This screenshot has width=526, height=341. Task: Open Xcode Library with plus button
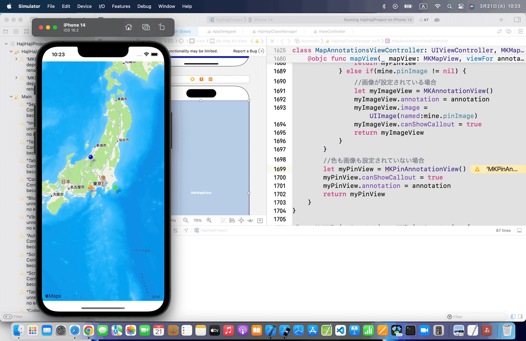(501, 20)
